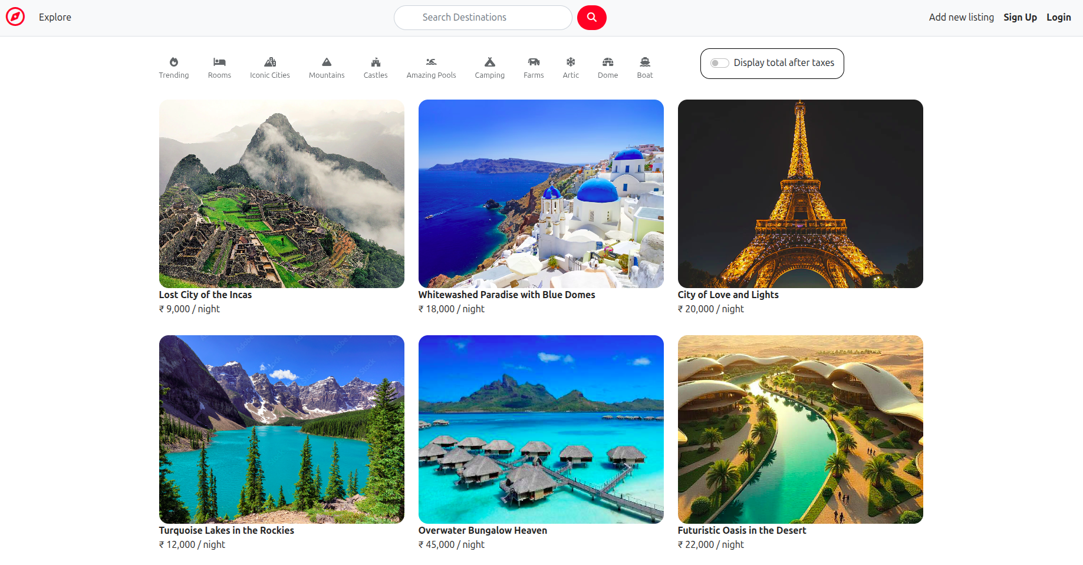The width and height of the screenshot is (1083, 565).
Task: Open Add new listing
Action: pyautogui.click(x=961, y=17)
